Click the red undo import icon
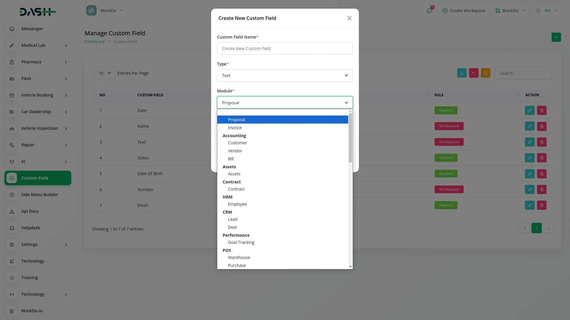570x320 pixels. (x=474, y=73)
